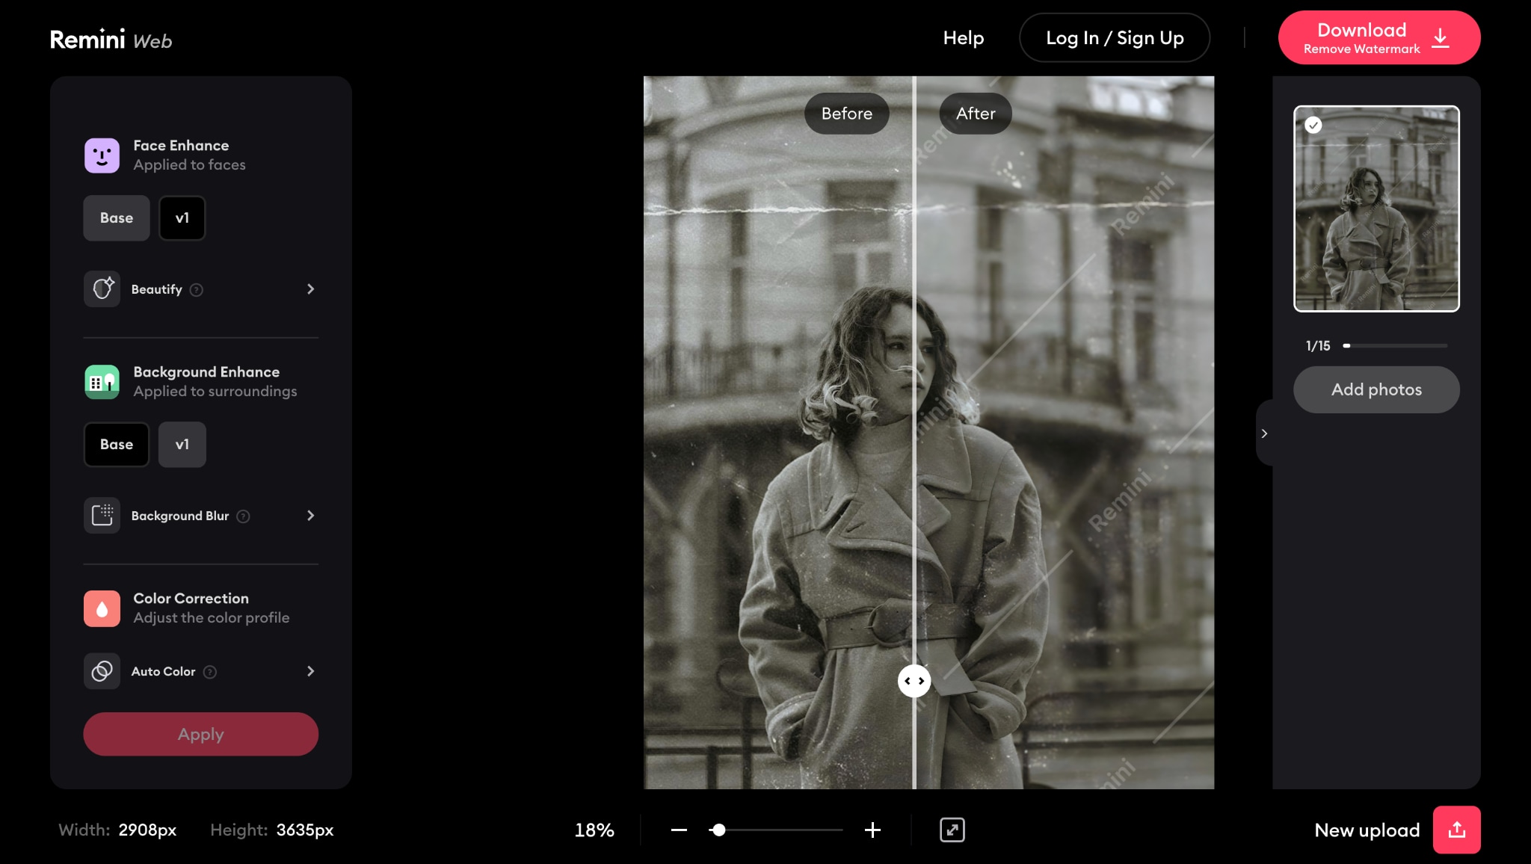This screenshot has width=1531, height=864.
Task: Click the photo count progress bar
Action: pos(1395,346)
